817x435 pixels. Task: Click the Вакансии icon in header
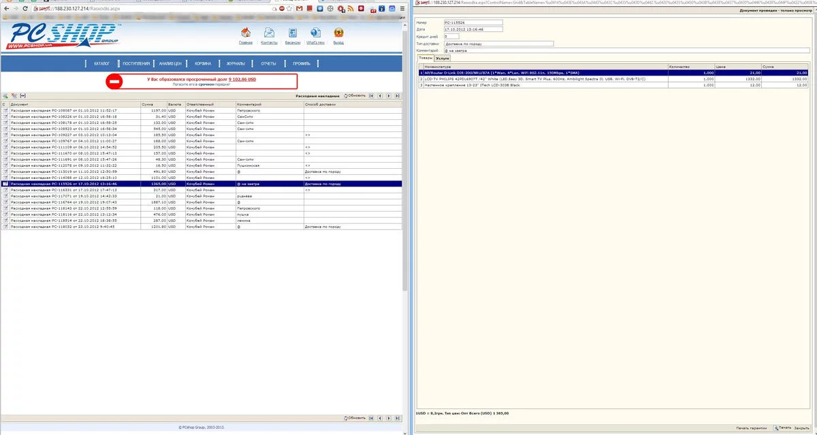pyautogui.click(x=293, y=33)
